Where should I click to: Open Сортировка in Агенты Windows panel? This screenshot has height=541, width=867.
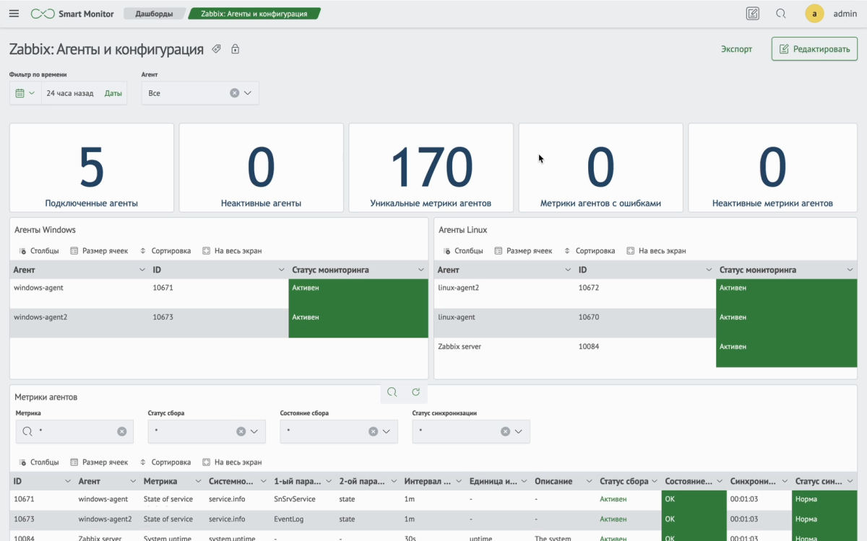tap(165, 251)
